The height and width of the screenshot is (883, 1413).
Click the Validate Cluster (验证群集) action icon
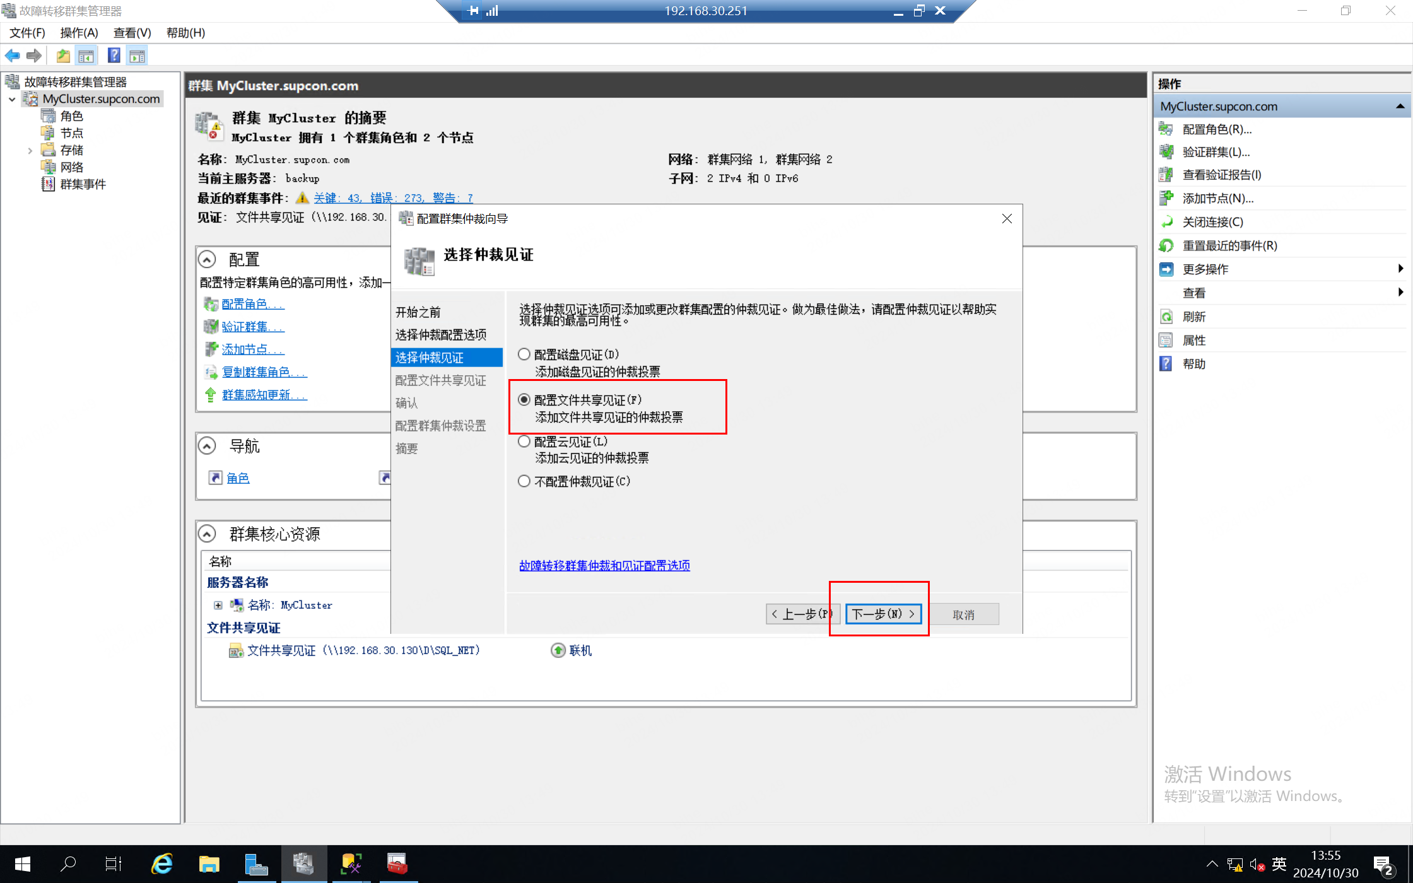point(1166,152)
